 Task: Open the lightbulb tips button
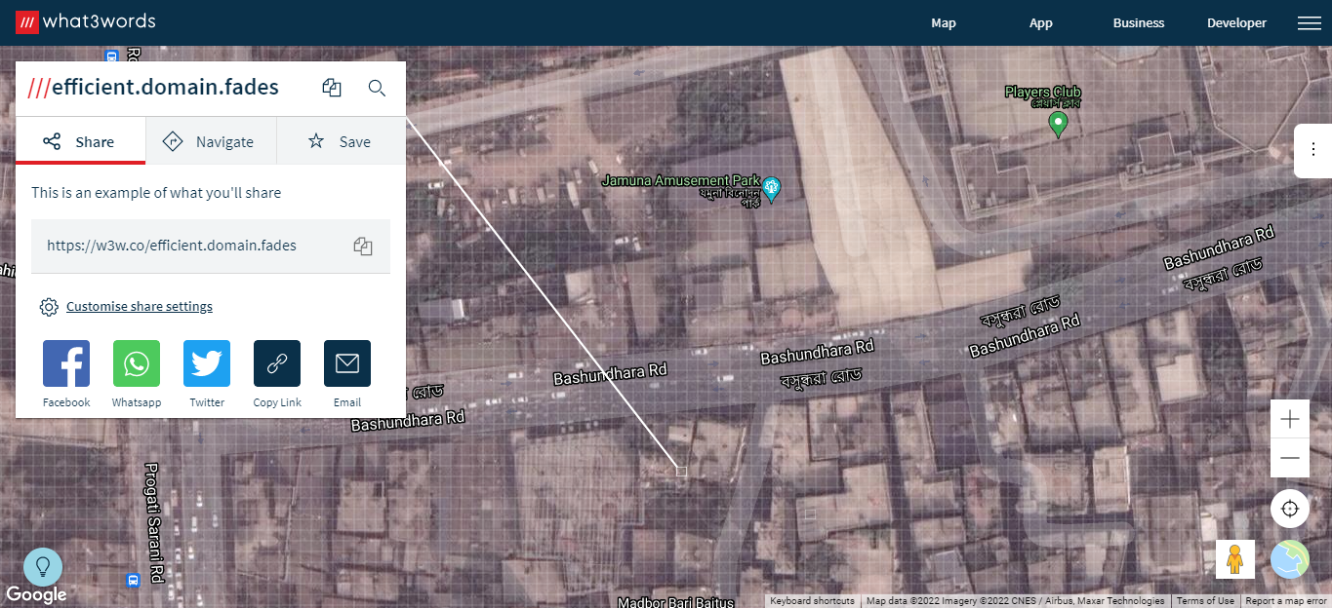[43, 567]
